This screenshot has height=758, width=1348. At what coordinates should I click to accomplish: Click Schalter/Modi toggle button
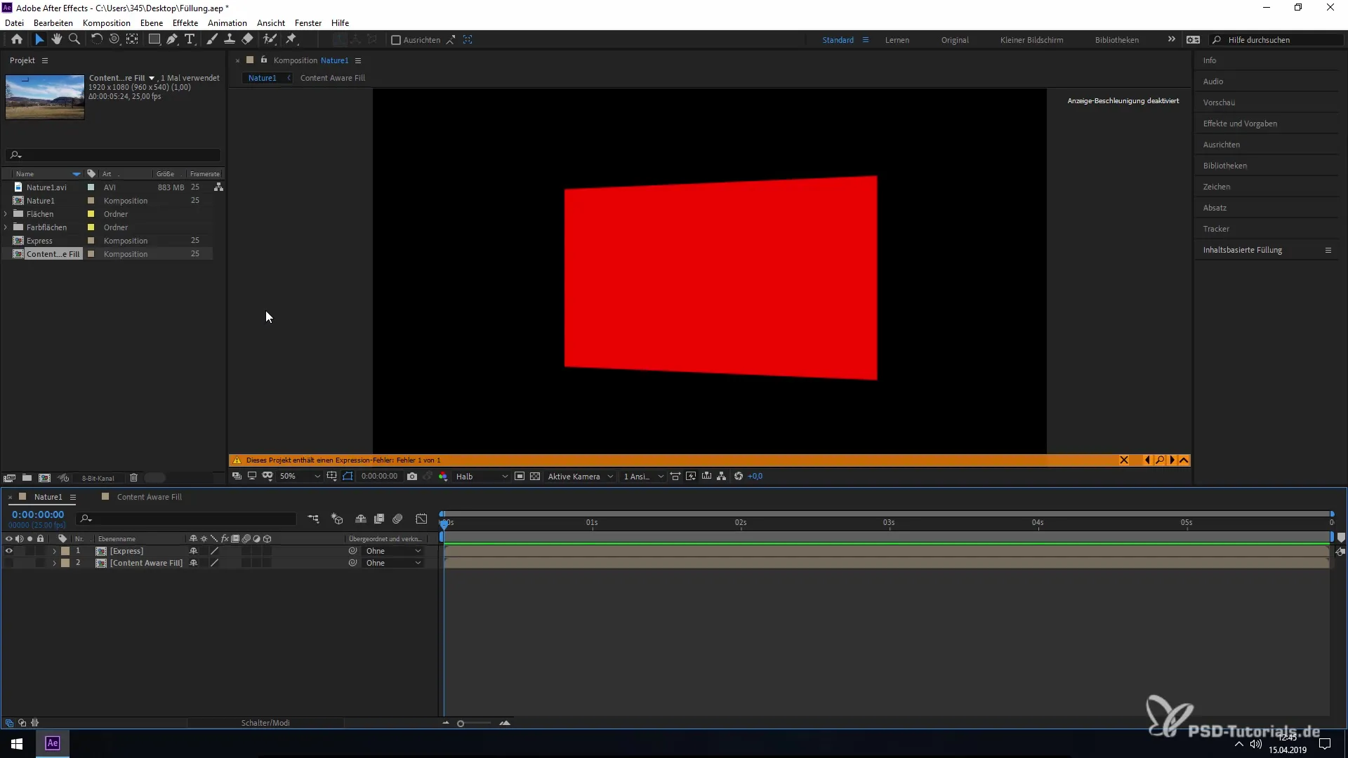tap(265, 723)
